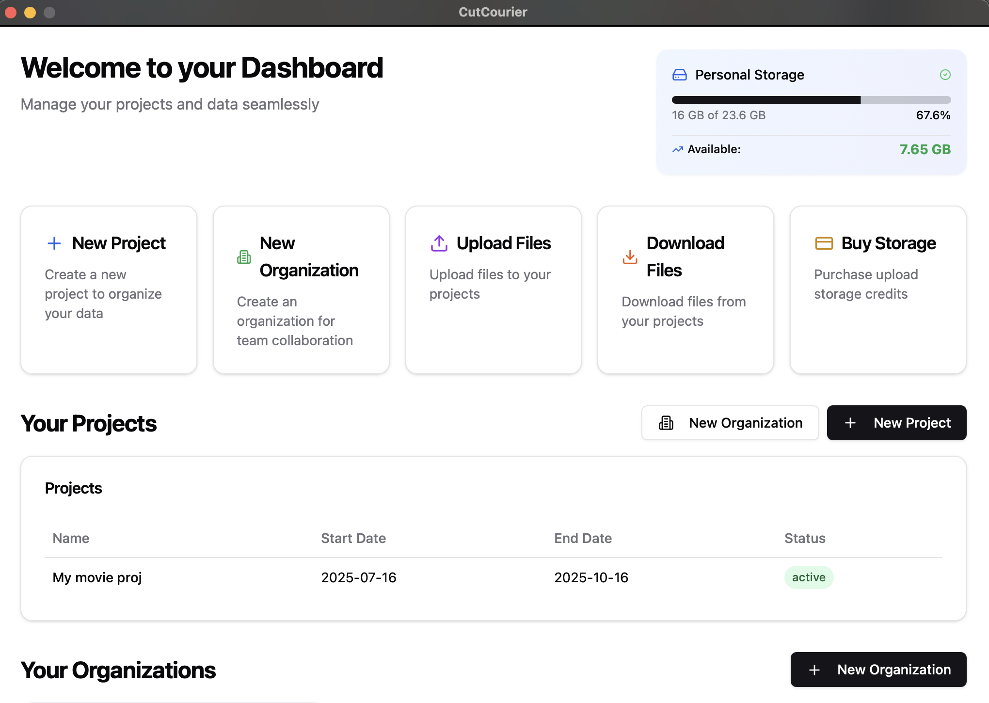Click the hard drive icon beside Personal Storage
Image resolution: width=989 pixels, height=703 pixels.
tap(680, 75)
